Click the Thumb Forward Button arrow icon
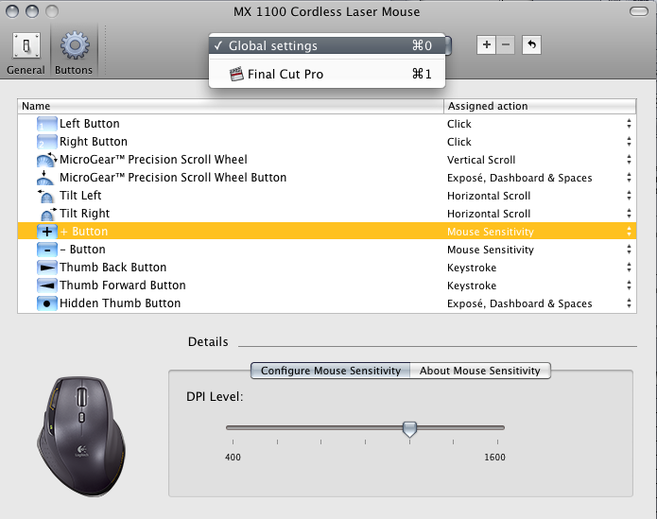The width and height of the screenshot is (657, 519). tap(46, 285)
